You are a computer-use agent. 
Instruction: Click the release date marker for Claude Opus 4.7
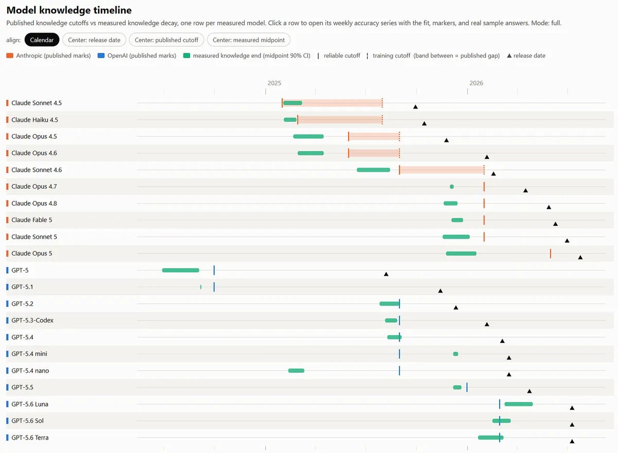526,190
